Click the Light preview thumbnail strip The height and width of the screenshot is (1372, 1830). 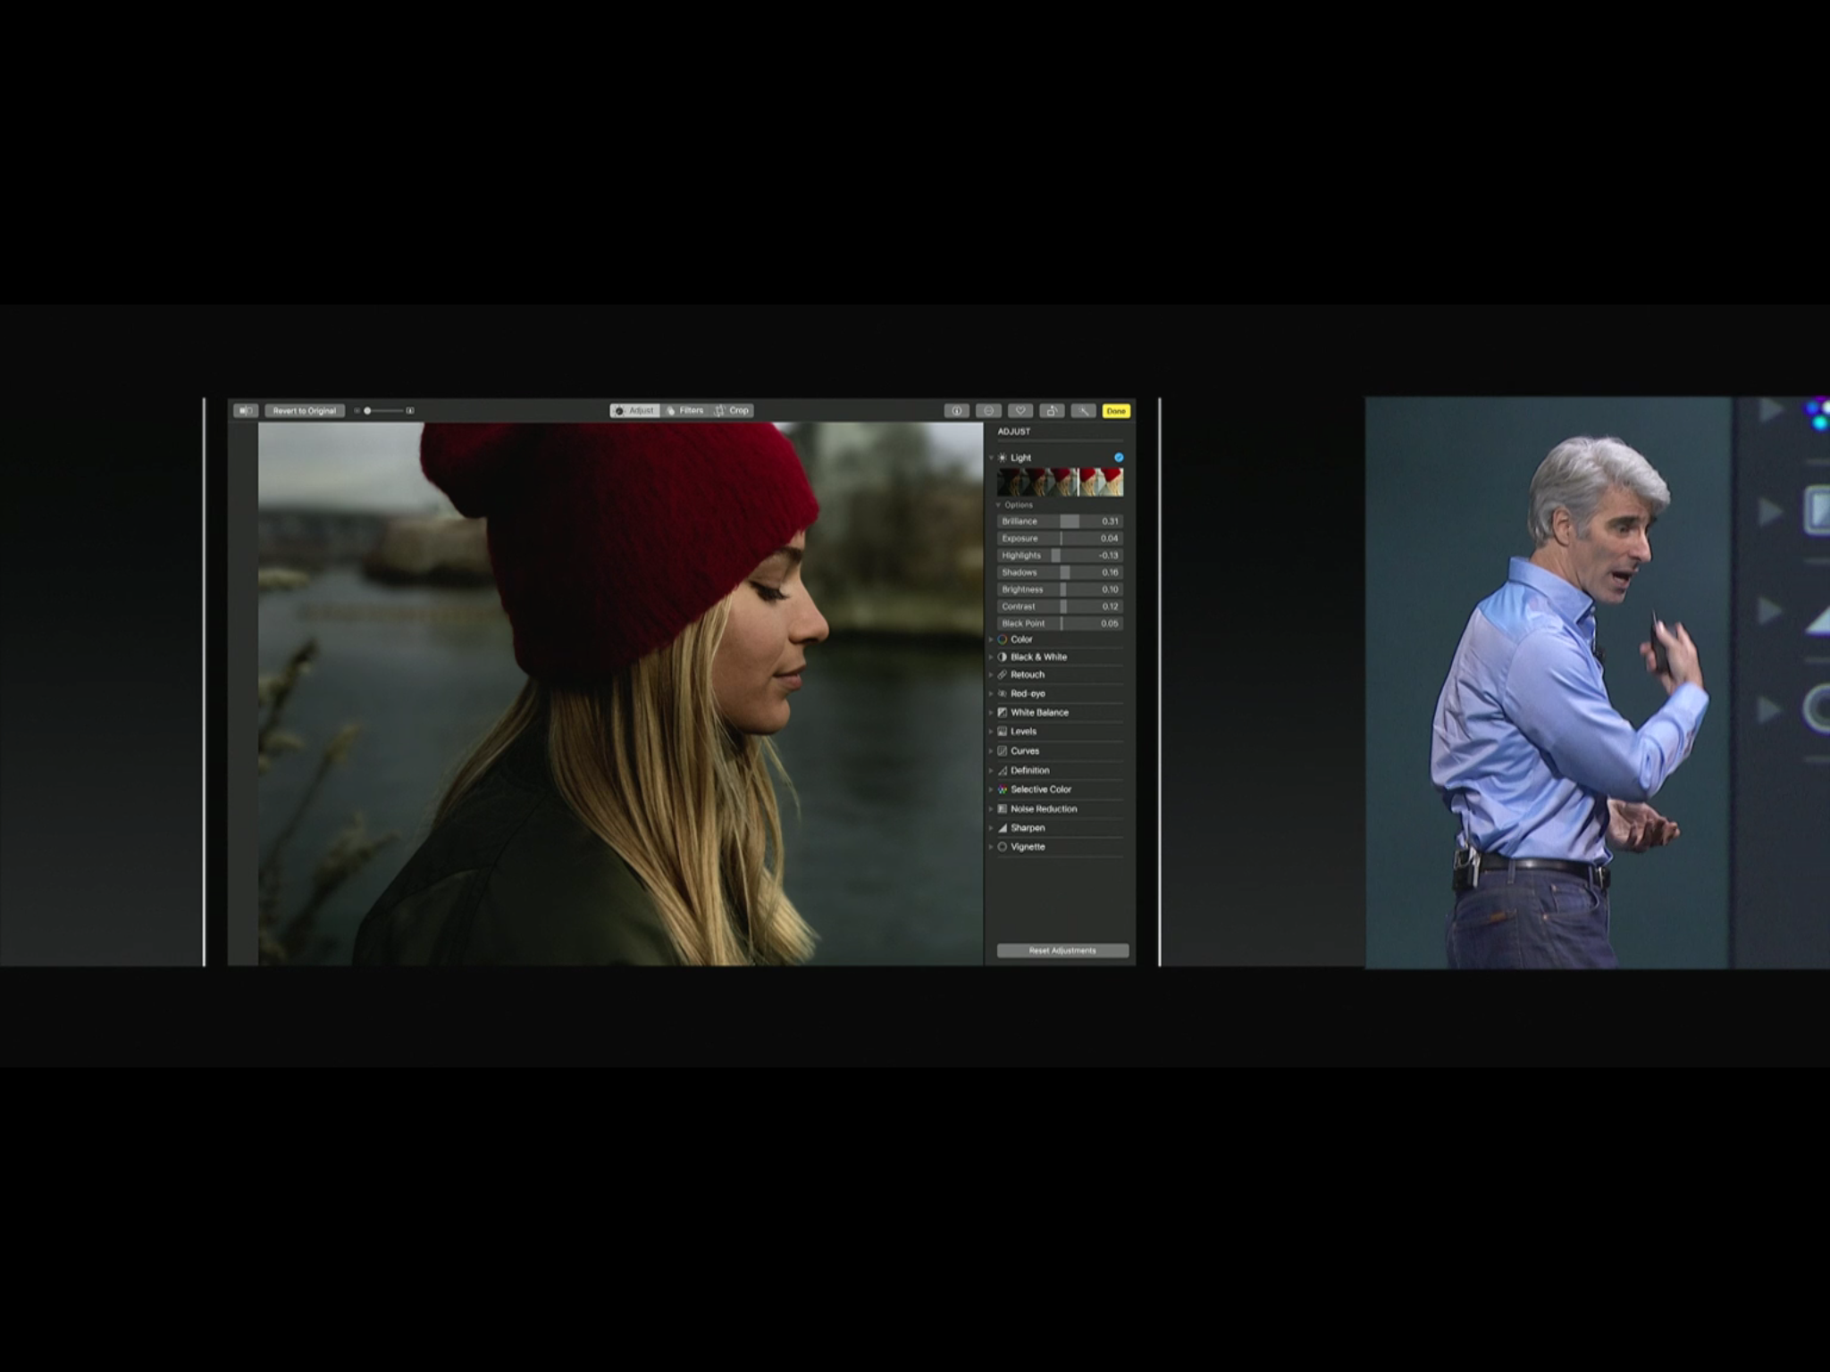1060,482
